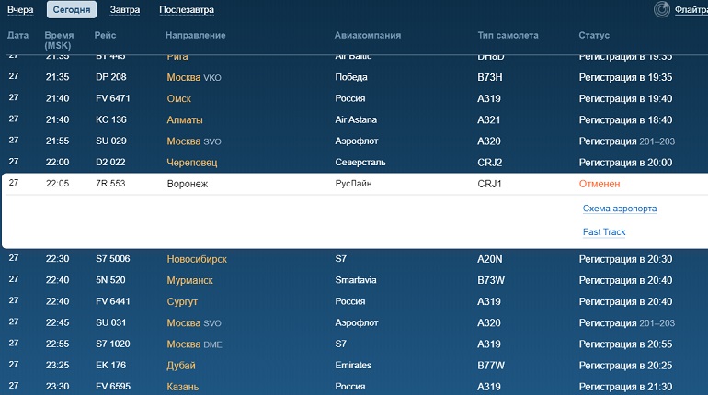Open the Завтра tab

125,9
